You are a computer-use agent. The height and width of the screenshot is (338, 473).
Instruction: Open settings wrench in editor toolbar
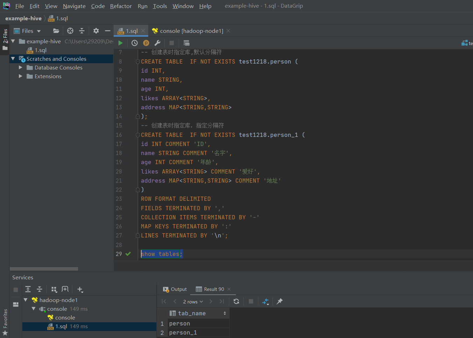[157, 43]
